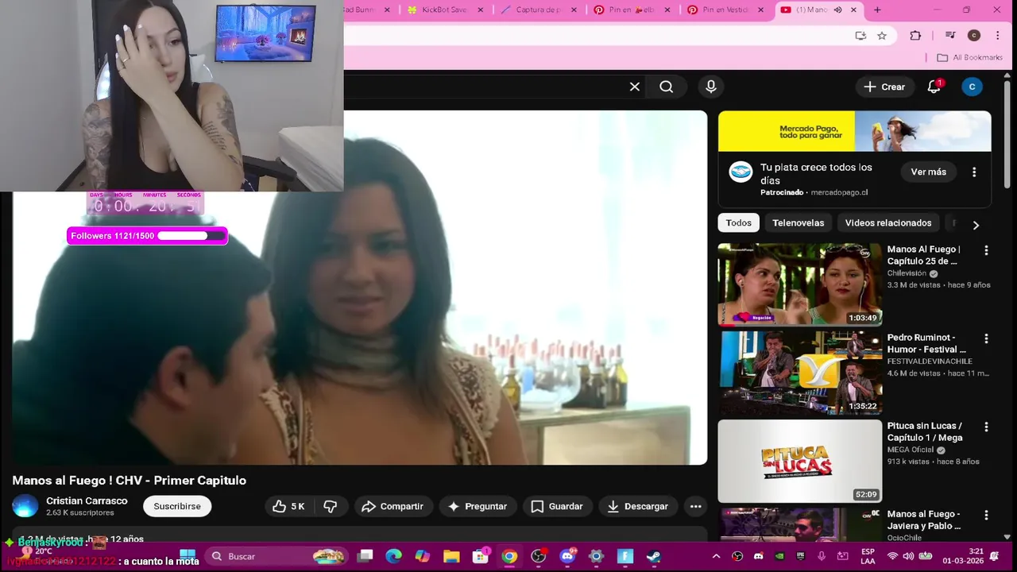The height and width of the screenshot is (572, 1017).
Task: Click the YouTube search magnifier button
Action: (667, 87)
